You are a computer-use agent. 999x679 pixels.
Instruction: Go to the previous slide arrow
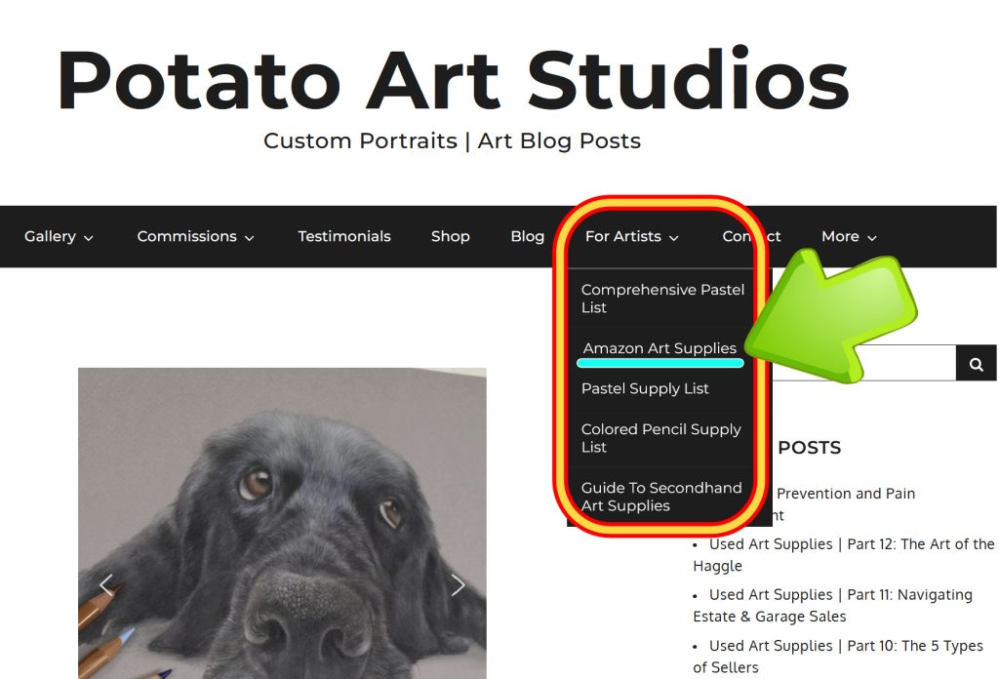pos(106,584)
